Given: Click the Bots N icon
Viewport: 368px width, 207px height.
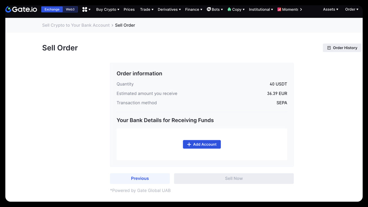Looking at the screenshot, I should 209,9.
